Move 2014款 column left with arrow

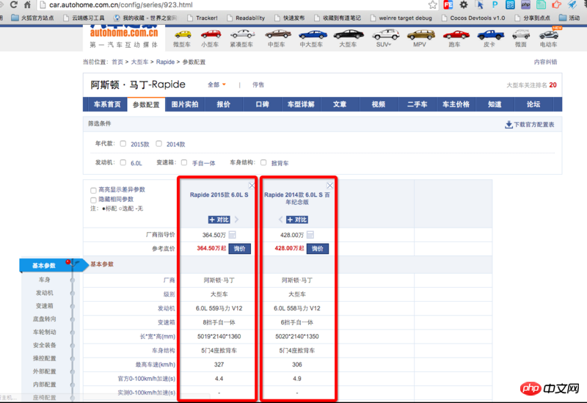click(280, 219)
